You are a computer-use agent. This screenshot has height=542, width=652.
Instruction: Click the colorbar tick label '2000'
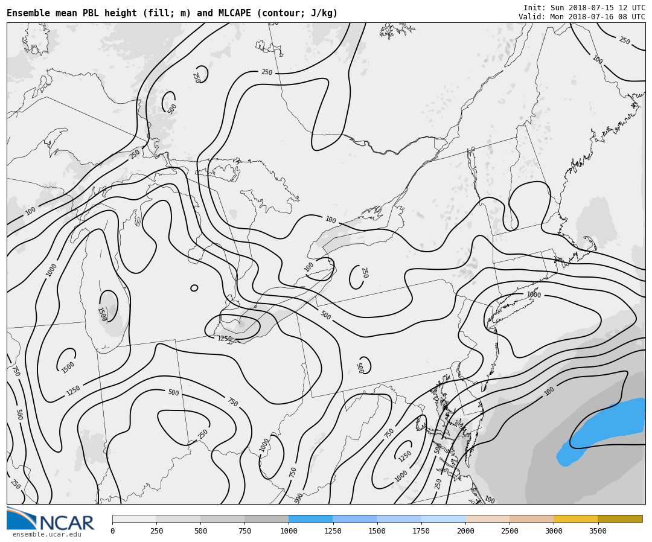tap(465, 531)
